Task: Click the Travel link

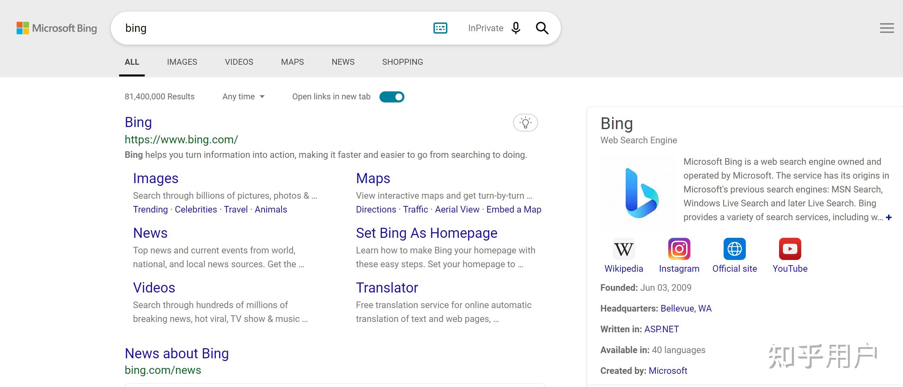Action: 235,210
